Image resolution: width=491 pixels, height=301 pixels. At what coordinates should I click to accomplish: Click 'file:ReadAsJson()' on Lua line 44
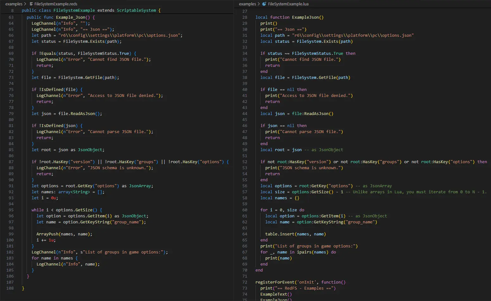click(x=313, y=114)
